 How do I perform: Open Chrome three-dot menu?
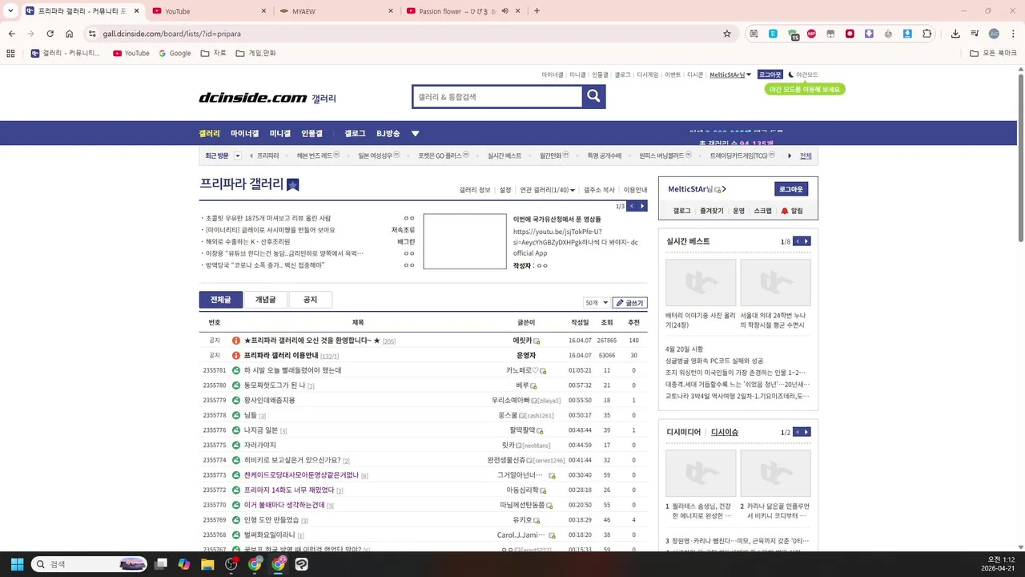[1013, 34]
